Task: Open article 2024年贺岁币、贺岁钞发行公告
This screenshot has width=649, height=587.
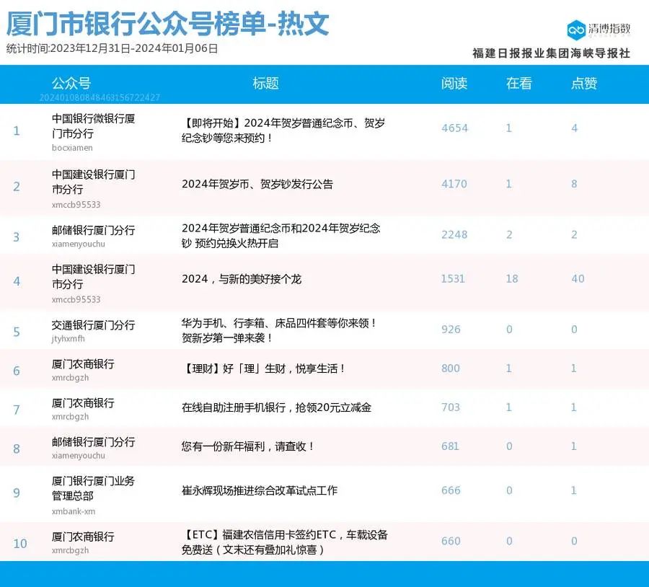Action: [257, 184]
